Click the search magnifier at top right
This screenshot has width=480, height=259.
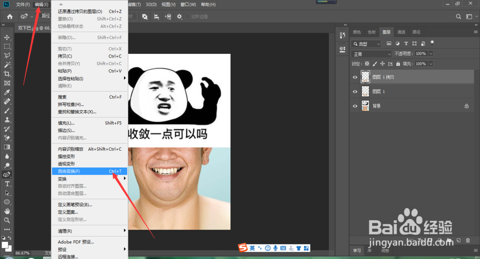click(458, 16)
